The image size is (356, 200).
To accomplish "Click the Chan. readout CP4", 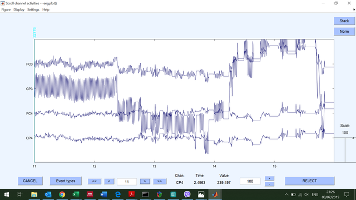I will pos(179,182).
